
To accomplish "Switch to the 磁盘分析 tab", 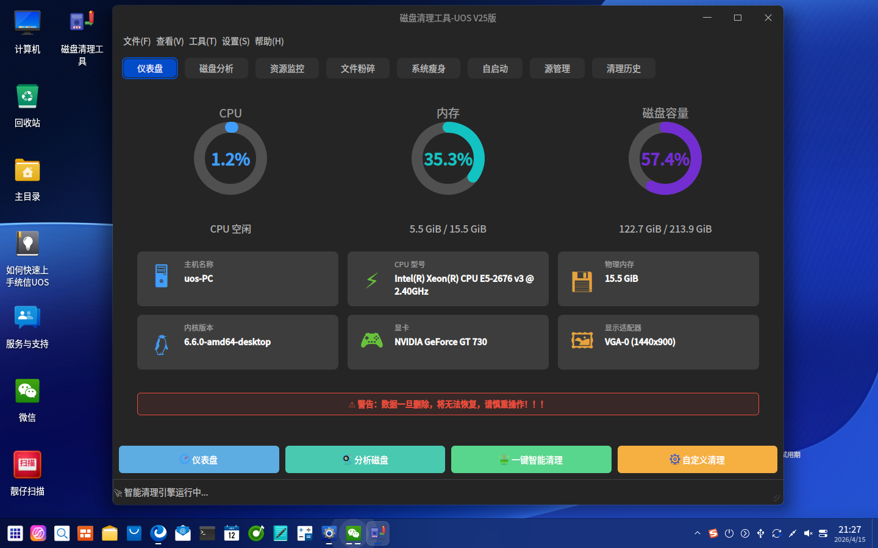I will (x=216, y=68).
